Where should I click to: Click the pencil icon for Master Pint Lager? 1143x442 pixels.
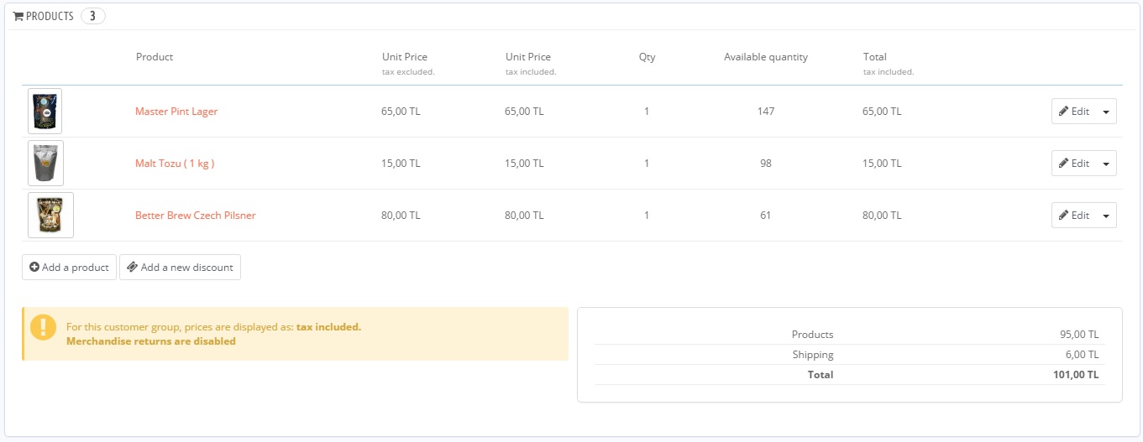click(x=1064, y=112)
